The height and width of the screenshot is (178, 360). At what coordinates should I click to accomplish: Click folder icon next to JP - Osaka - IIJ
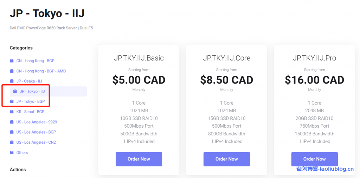(12, 81)
